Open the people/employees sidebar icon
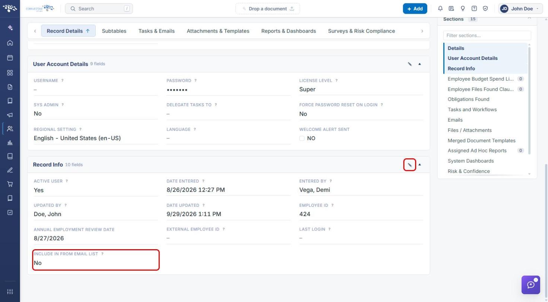 point(10,129)
